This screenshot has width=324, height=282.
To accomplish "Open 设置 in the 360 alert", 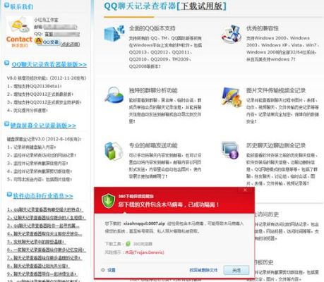I will pyautogui.click(x=111, y=270).
